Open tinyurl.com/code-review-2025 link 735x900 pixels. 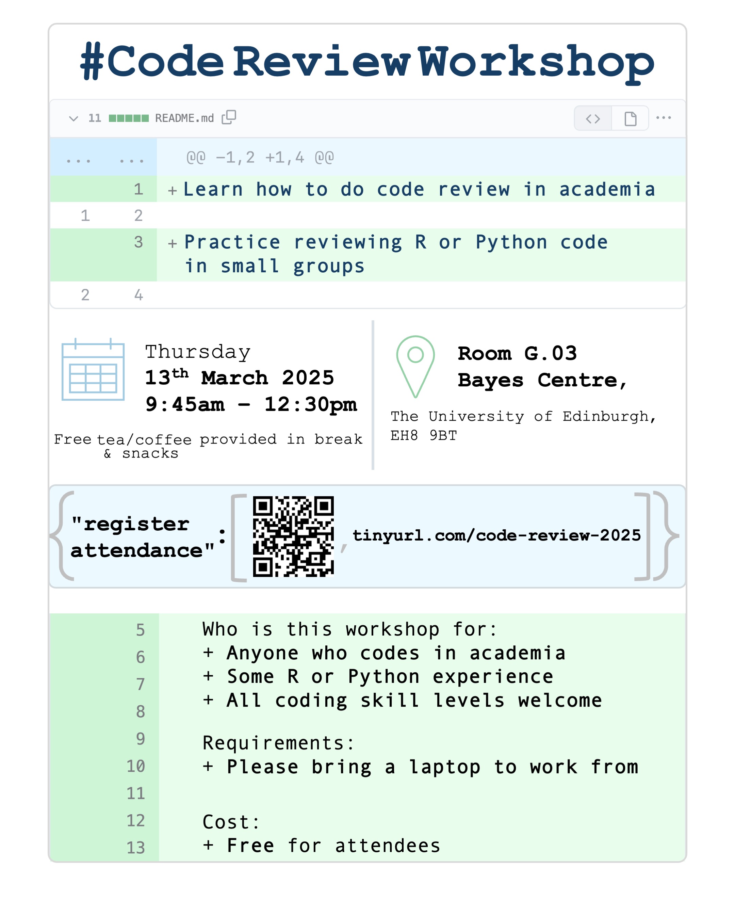[496, 535]
